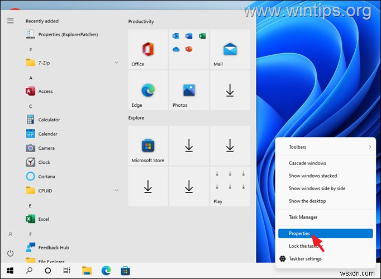Viewport: 381px width, 279px height.
Task: Select Cascade windows from context menu
Action: [325, 163]
